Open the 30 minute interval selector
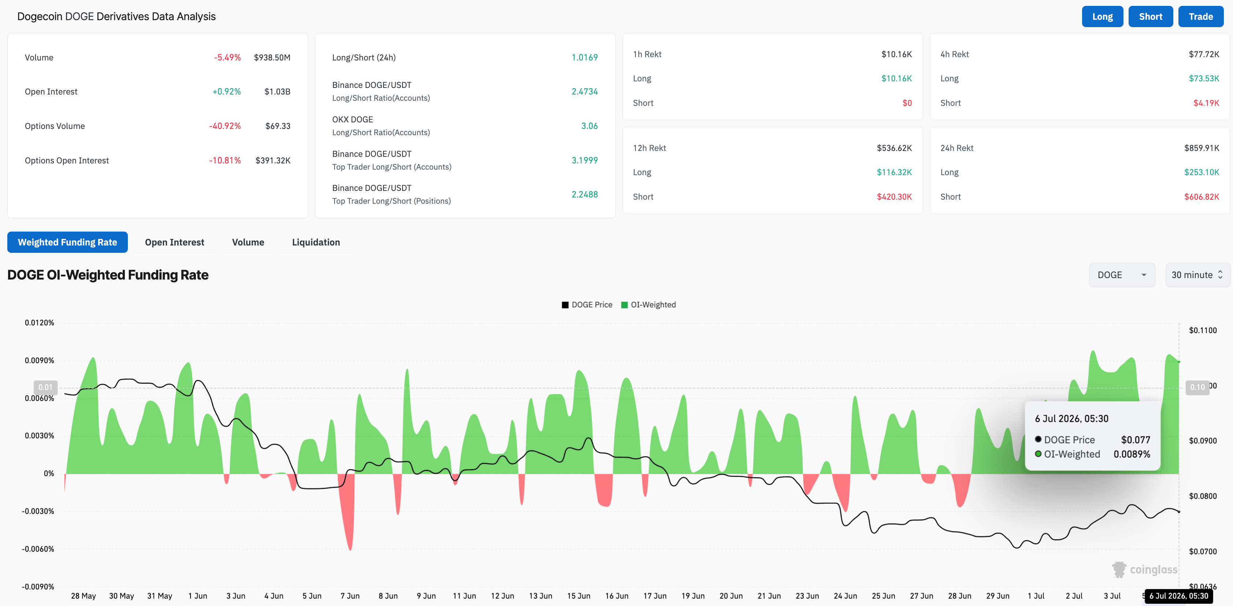 coord(1197,275)
